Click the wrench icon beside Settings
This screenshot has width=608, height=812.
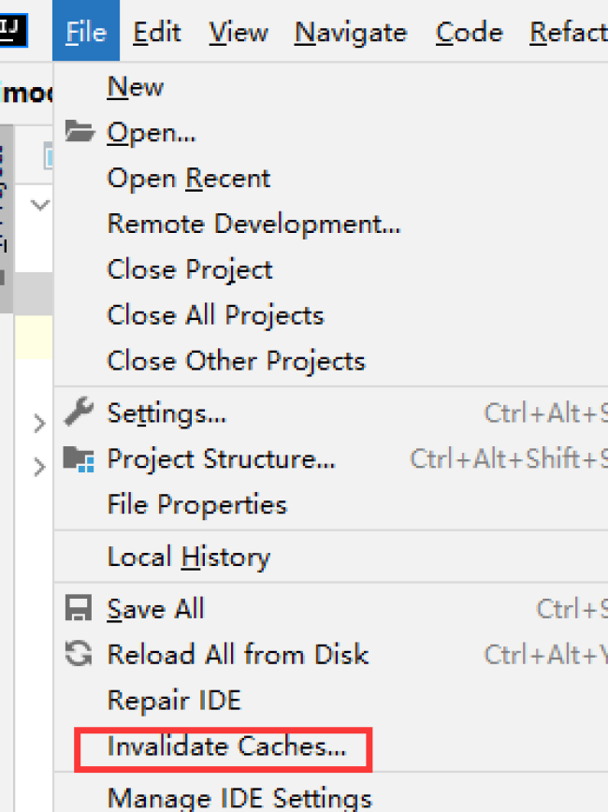80,412
